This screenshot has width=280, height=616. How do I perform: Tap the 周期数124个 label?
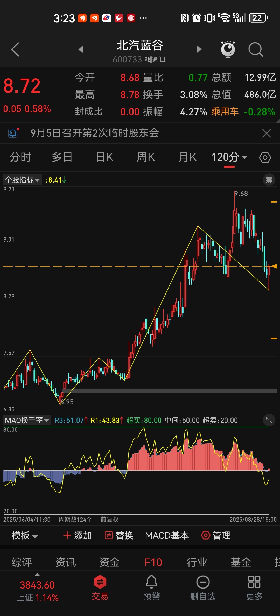click(x=75, y=520)
